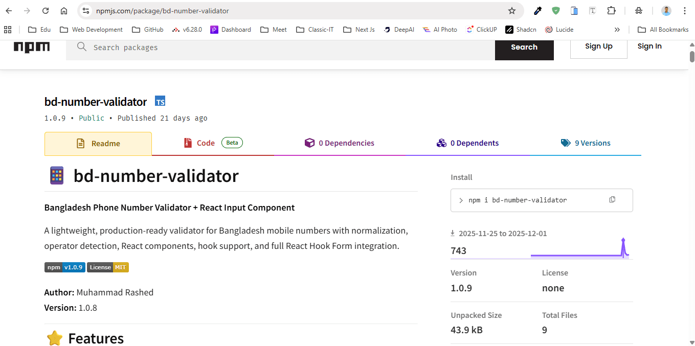
Task: Open the Dashboard bookmark
Action: click(x=231, y=30)
